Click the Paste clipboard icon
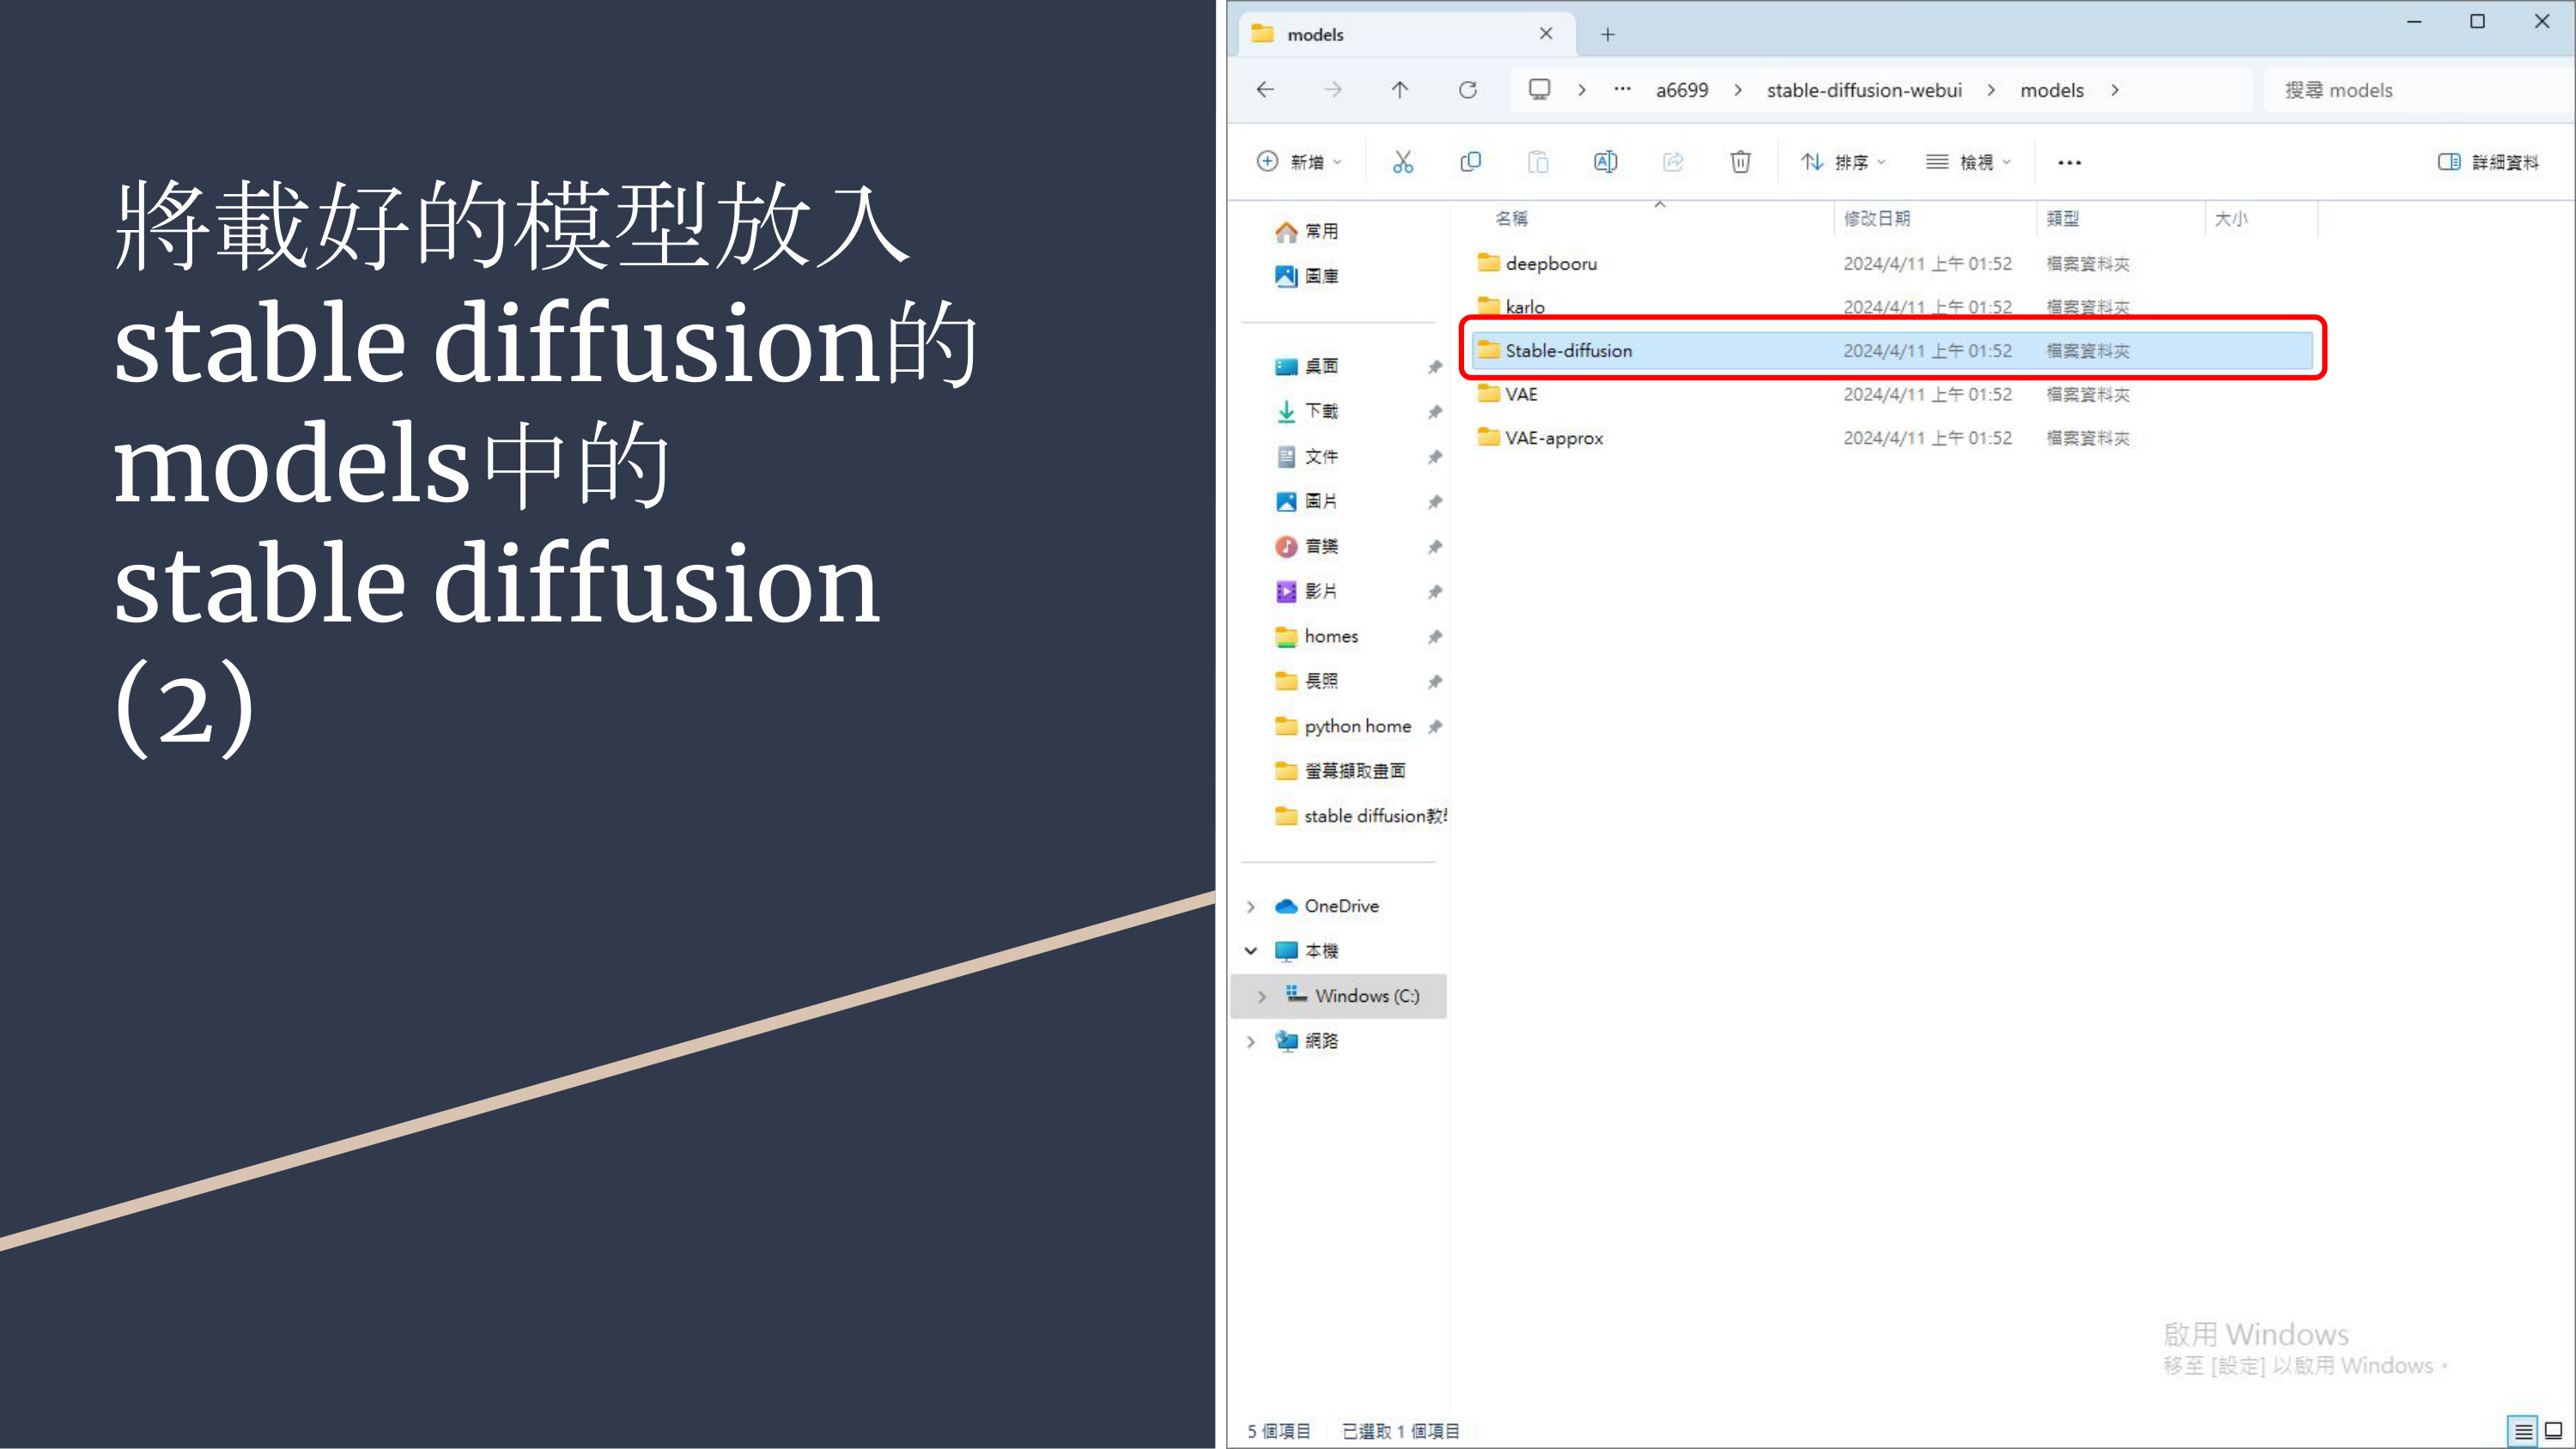 coord(1538,162)
